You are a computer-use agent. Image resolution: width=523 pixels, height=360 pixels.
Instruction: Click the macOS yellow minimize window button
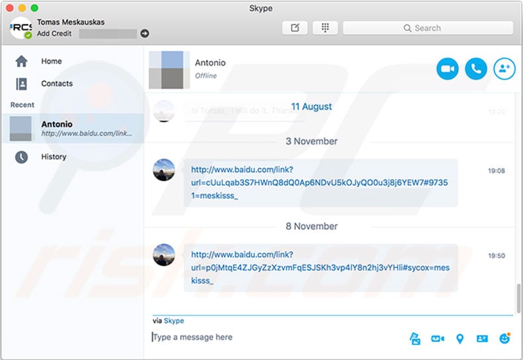click(22, 8)
